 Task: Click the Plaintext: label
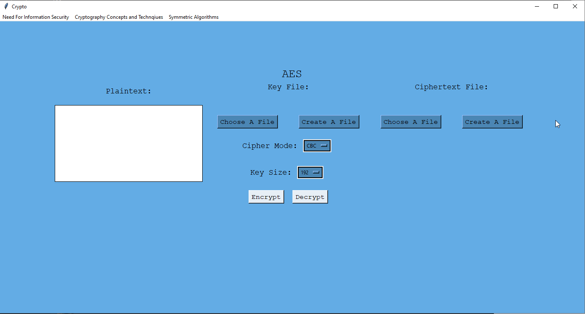[129, 91]
